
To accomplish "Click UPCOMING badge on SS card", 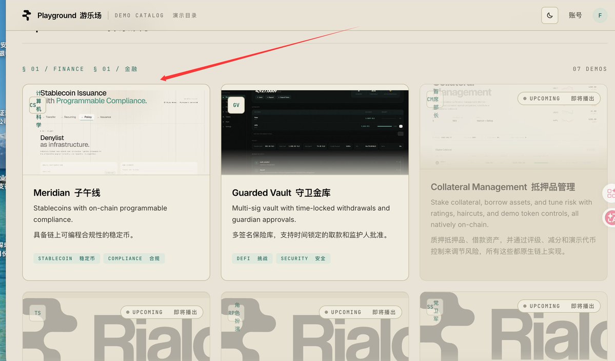I will [559, 306].
